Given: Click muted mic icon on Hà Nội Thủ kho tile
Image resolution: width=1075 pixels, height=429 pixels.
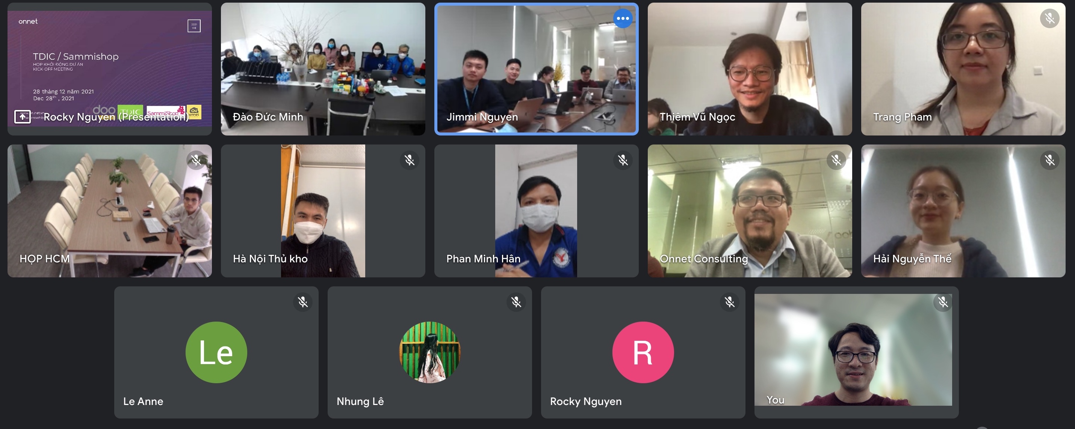Looking at the screenshot, I should tap(410, 160).
